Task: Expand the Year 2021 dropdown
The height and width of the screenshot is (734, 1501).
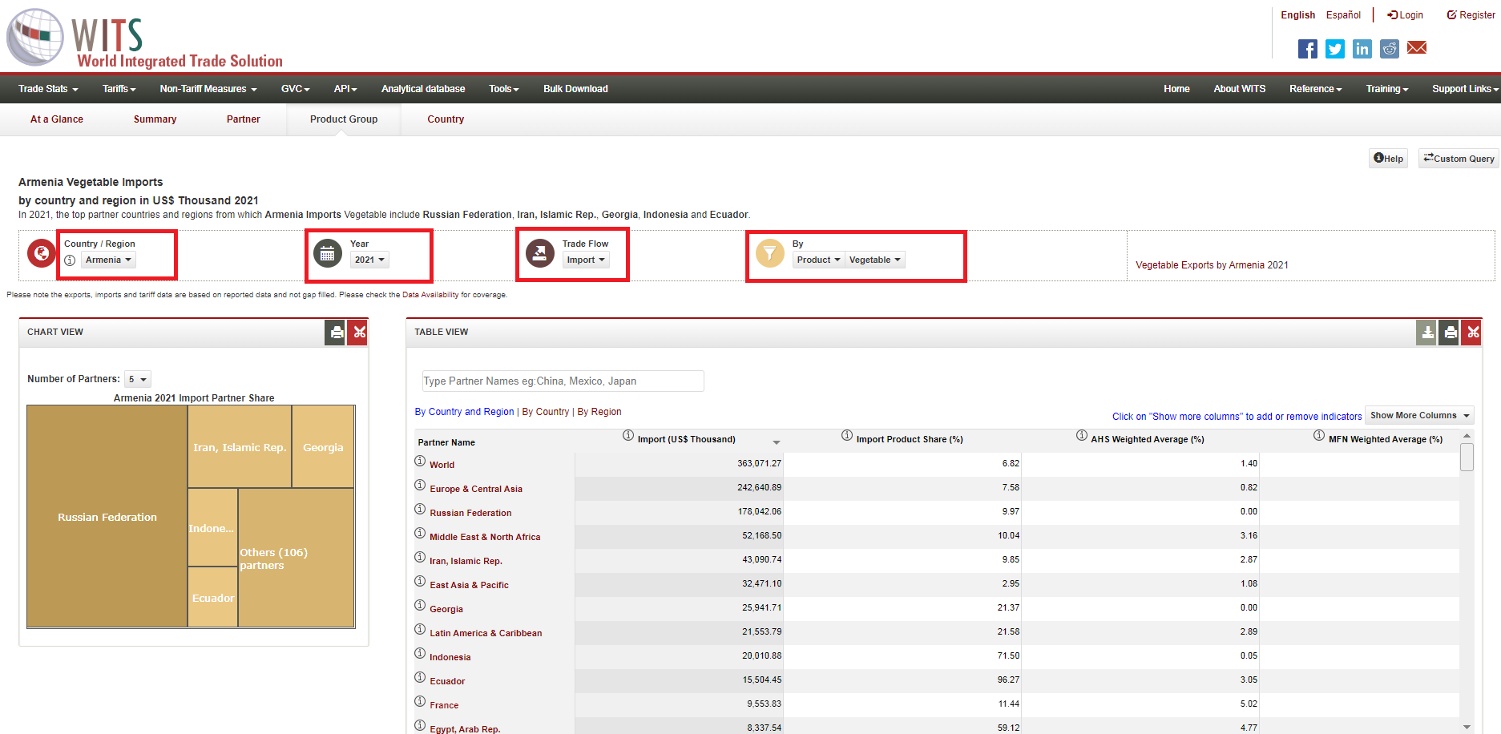Action: (x=369, y=260)
